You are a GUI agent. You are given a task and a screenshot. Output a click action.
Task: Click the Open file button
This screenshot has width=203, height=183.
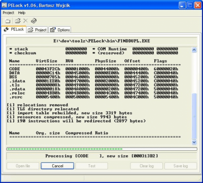point(23,166)
